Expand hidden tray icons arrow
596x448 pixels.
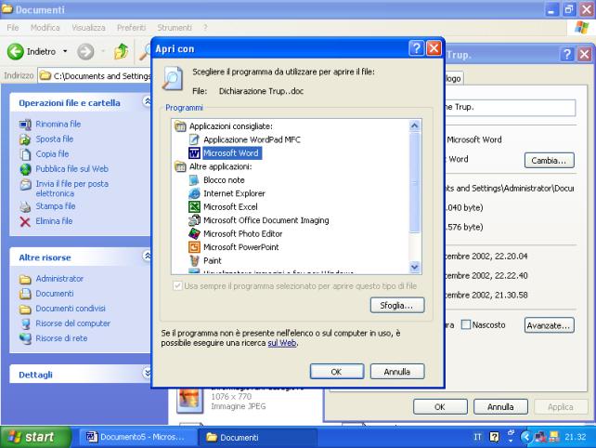[526, 437]
